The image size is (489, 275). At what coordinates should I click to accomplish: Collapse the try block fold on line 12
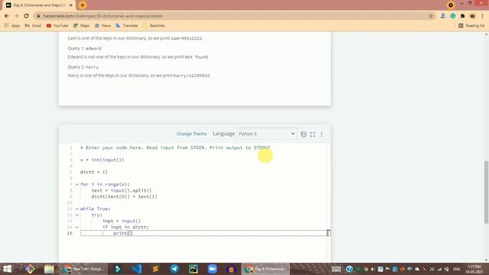pyautogui.click(x=77, y=215)
